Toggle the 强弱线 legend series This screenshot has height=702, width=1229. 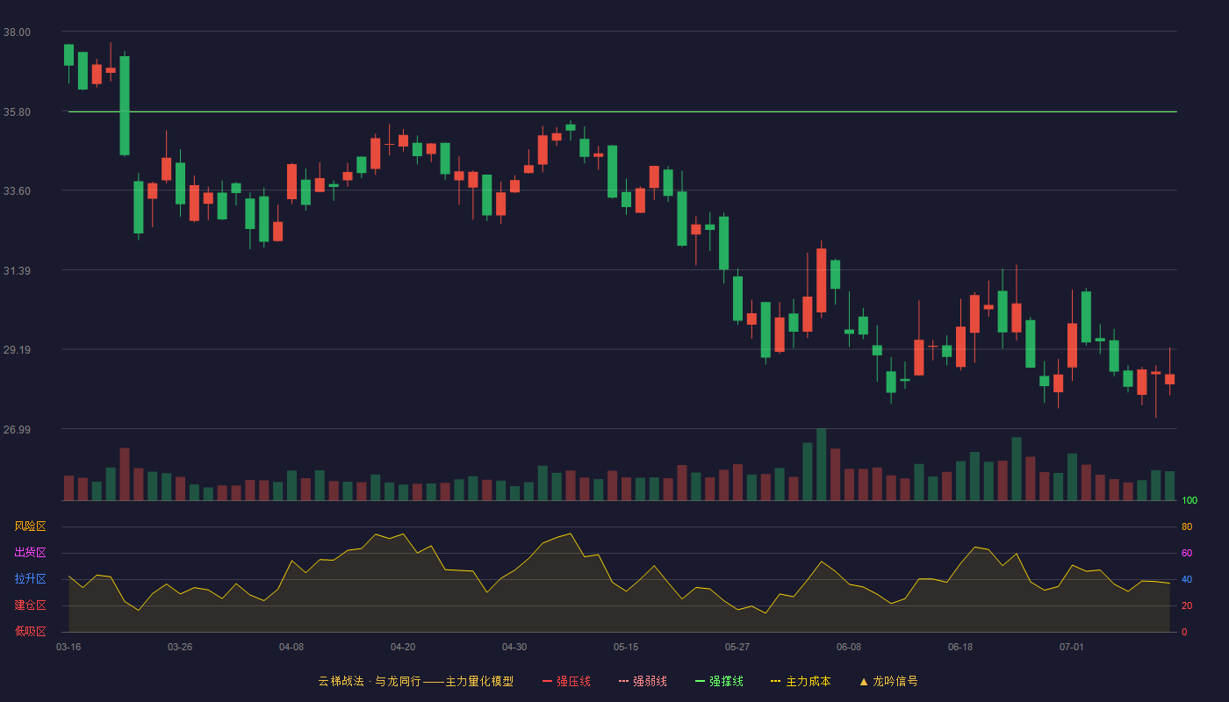[643, 681]
